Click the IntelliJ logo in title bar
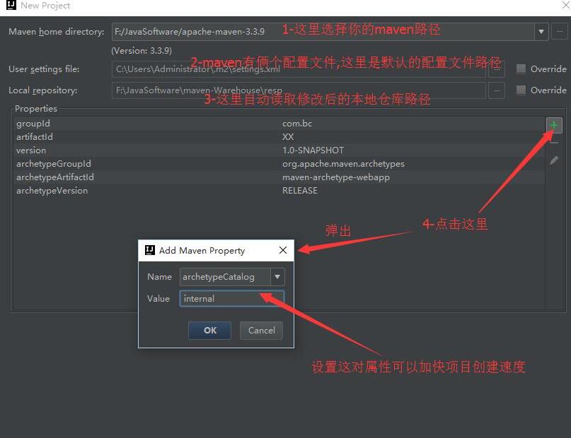 click(11, 6)
